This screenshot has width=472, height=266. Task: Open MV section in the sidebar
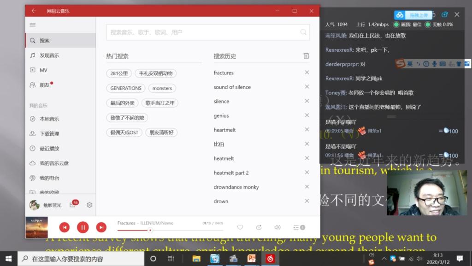(43, 70)
